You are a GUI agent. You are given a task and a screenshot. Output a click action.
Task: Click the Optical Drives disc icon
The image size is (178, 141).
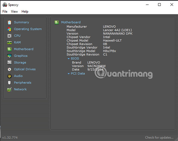[x=9, y=69]
